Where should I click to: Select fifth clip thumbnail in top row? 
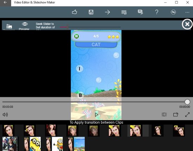pos(94,131)
